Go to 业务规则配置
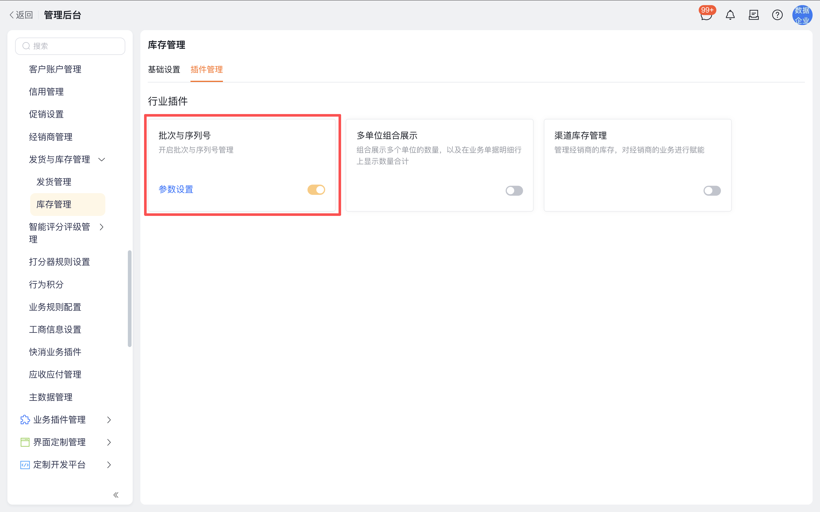Viewport: 820px width, 512px height. coord(55,307)
